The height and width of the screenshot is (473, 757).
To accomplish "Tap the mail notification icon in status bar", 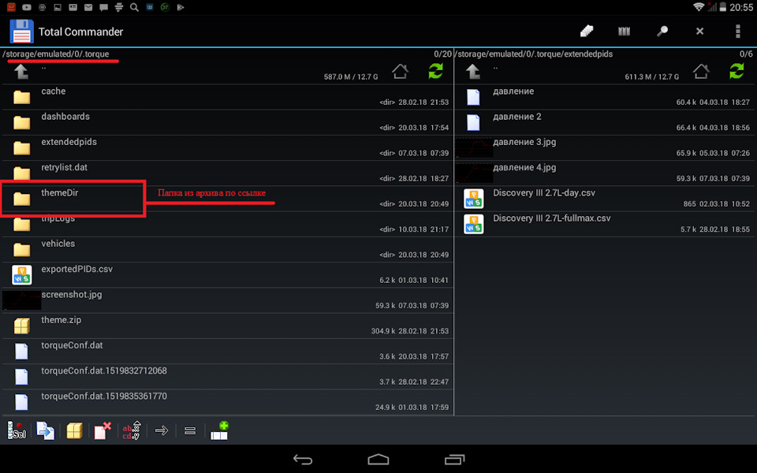I will click(x=88, y=7).
